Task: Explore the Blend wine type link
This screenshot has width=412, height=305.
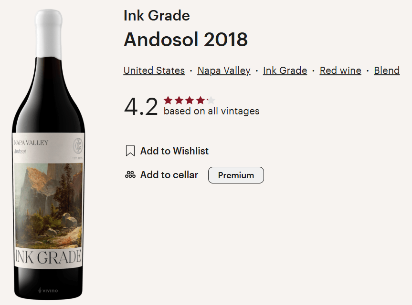Action: tap(387, 70)
